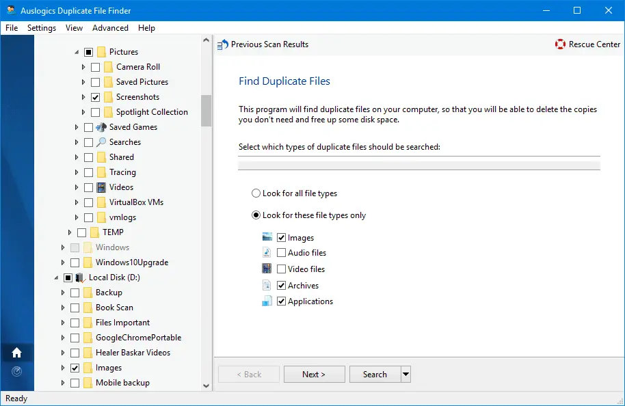Expand the Camera Roll folder
The height and width of the screenshot is (406, 625).
83,67
